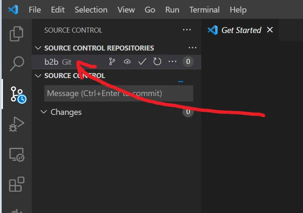Open the Extensions view icon
This screenshot has width=303, height=213.
click(x=17, y=184)
